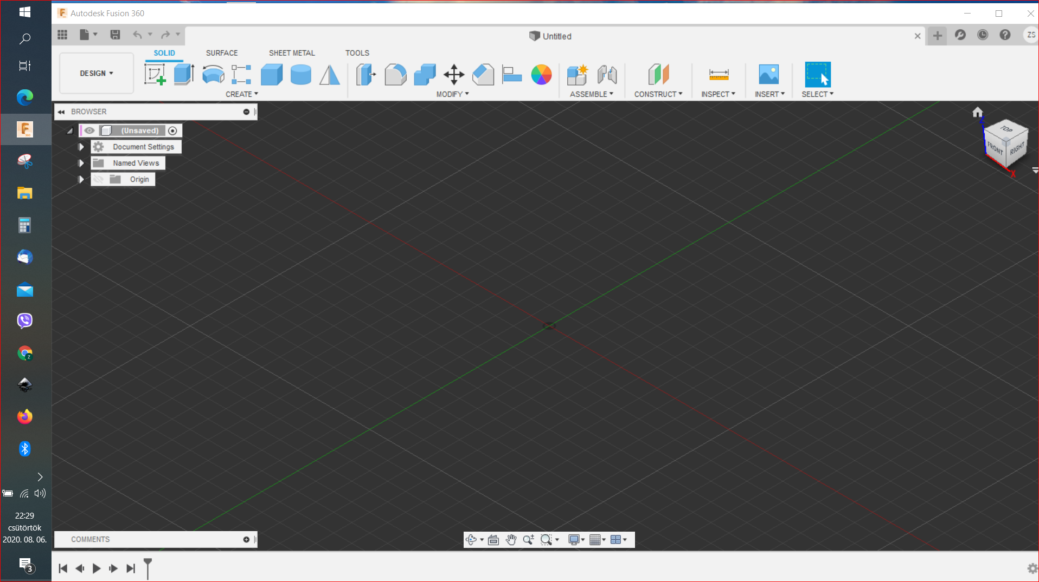Expand the Document Settings tree node
Screen dimensions: 1039x582
[x=81, y=147]
